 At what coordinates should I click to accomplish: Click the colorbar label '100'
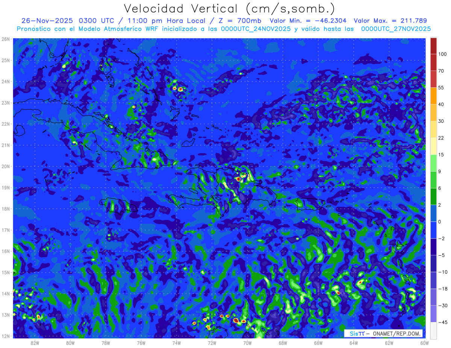[442, 54]
